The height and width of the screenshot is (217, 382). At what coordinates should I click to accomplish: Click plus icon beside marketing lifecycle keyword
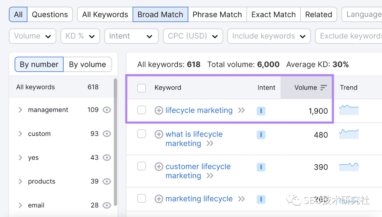[159, 199]
